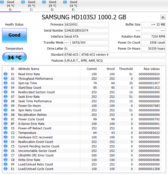Click the Power On Hours value field
168x175 pixels.
(x=153, y=49)
